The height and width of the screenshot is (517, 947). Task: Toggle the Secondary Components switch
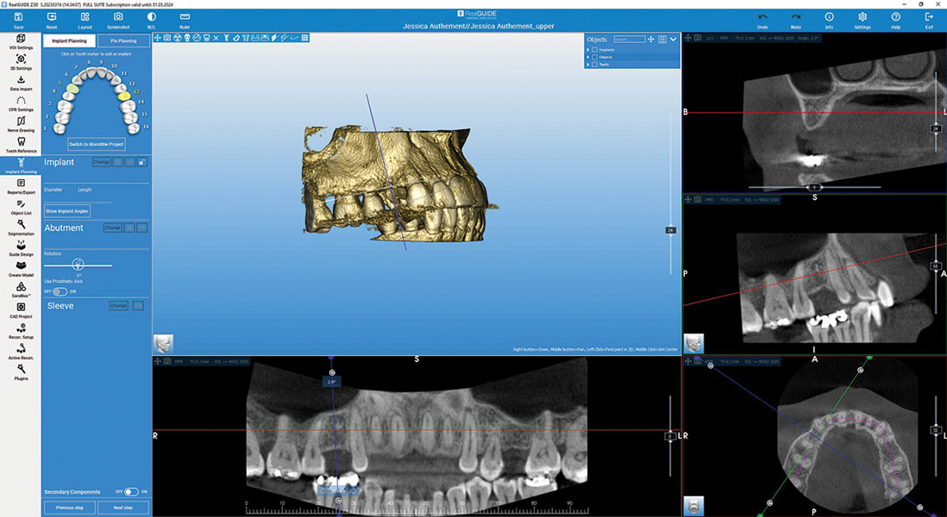[131, 492]
